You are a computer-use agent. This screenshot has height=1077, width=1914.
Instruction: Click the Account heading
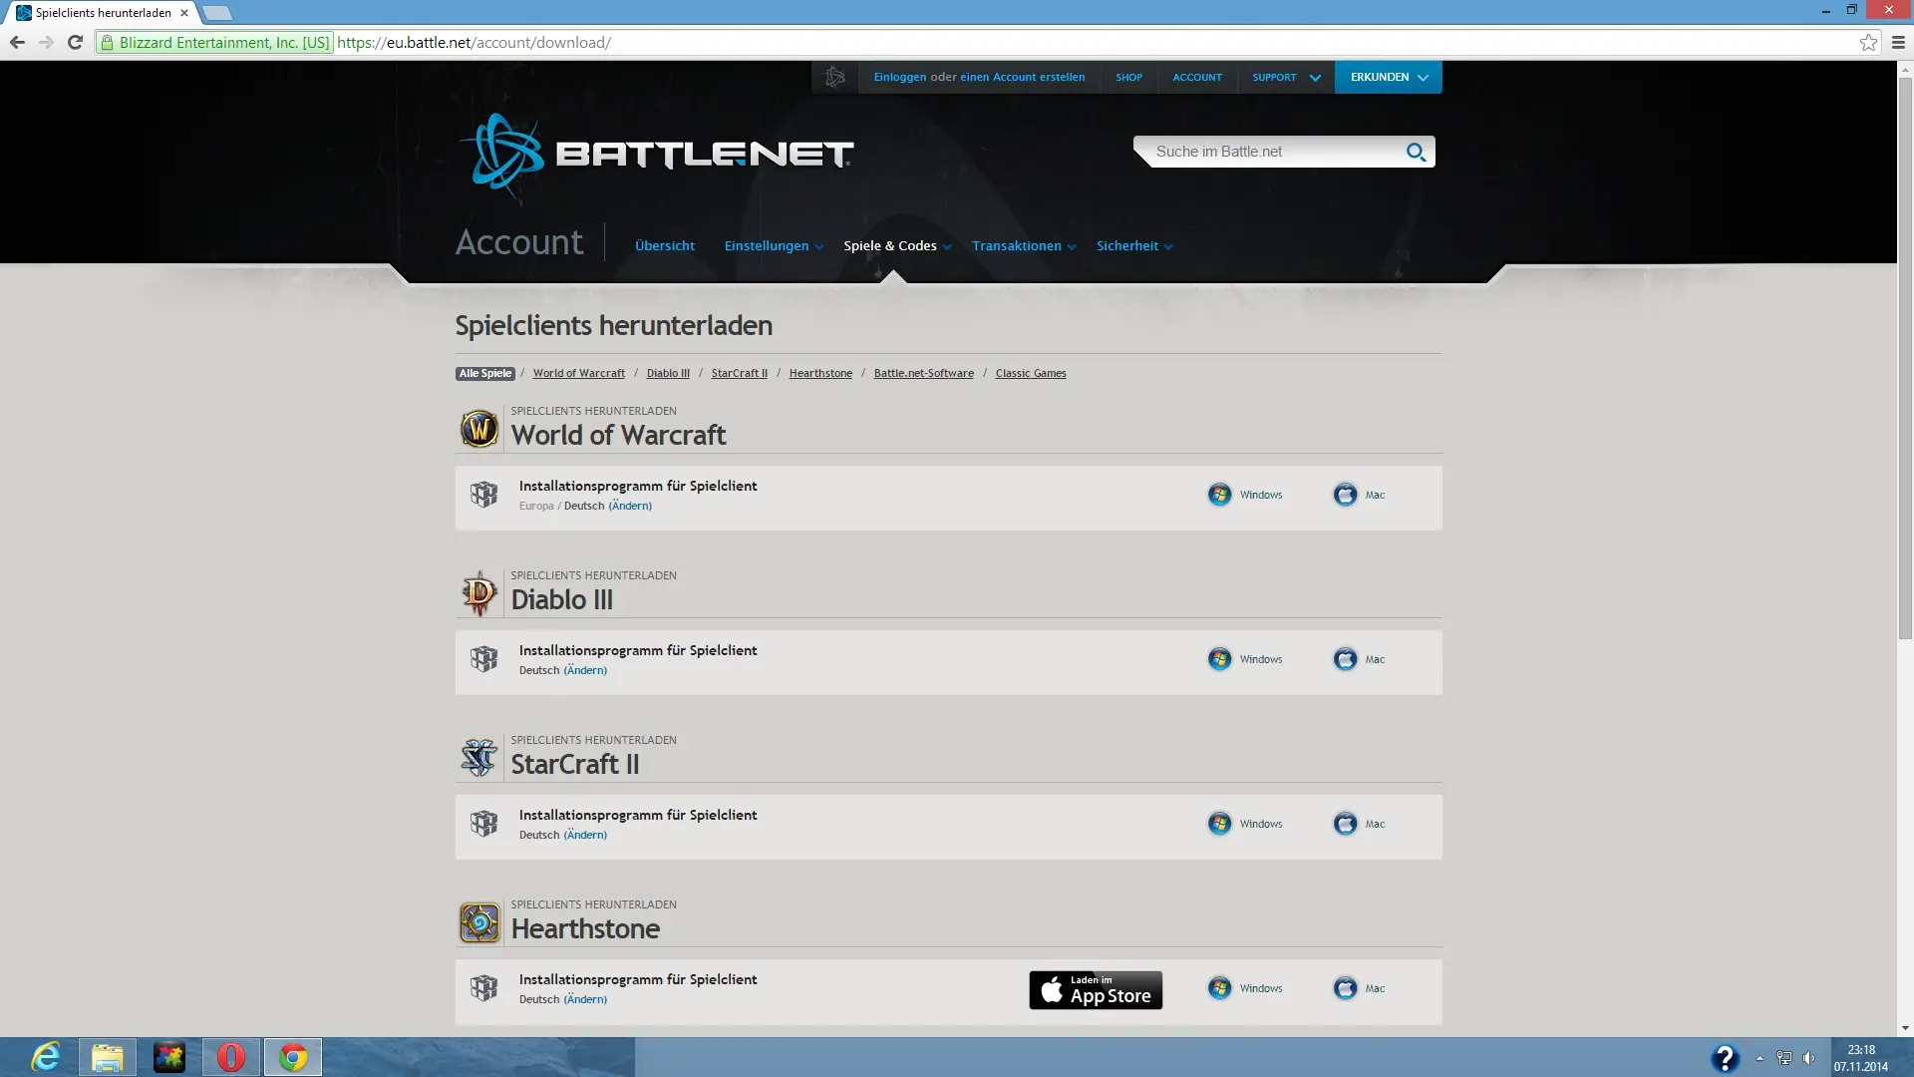(518, 242)
